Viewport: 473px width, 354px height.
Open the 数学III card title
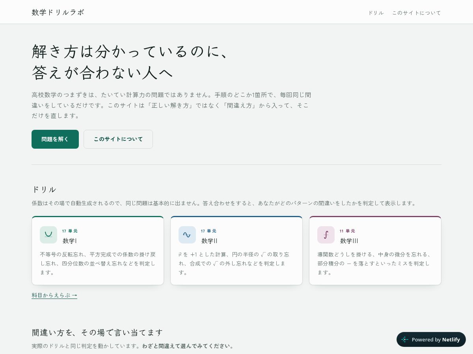click(x=349, y=241)
